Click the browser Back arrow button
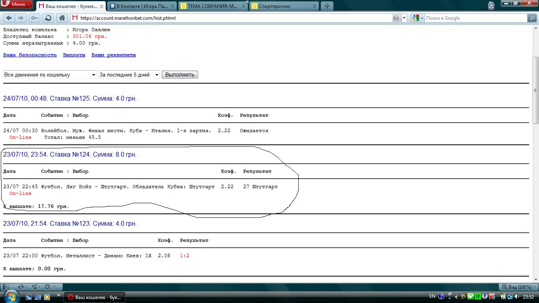Image resolution: width=539 pixels, height=303 pixels. pos(9,18)
